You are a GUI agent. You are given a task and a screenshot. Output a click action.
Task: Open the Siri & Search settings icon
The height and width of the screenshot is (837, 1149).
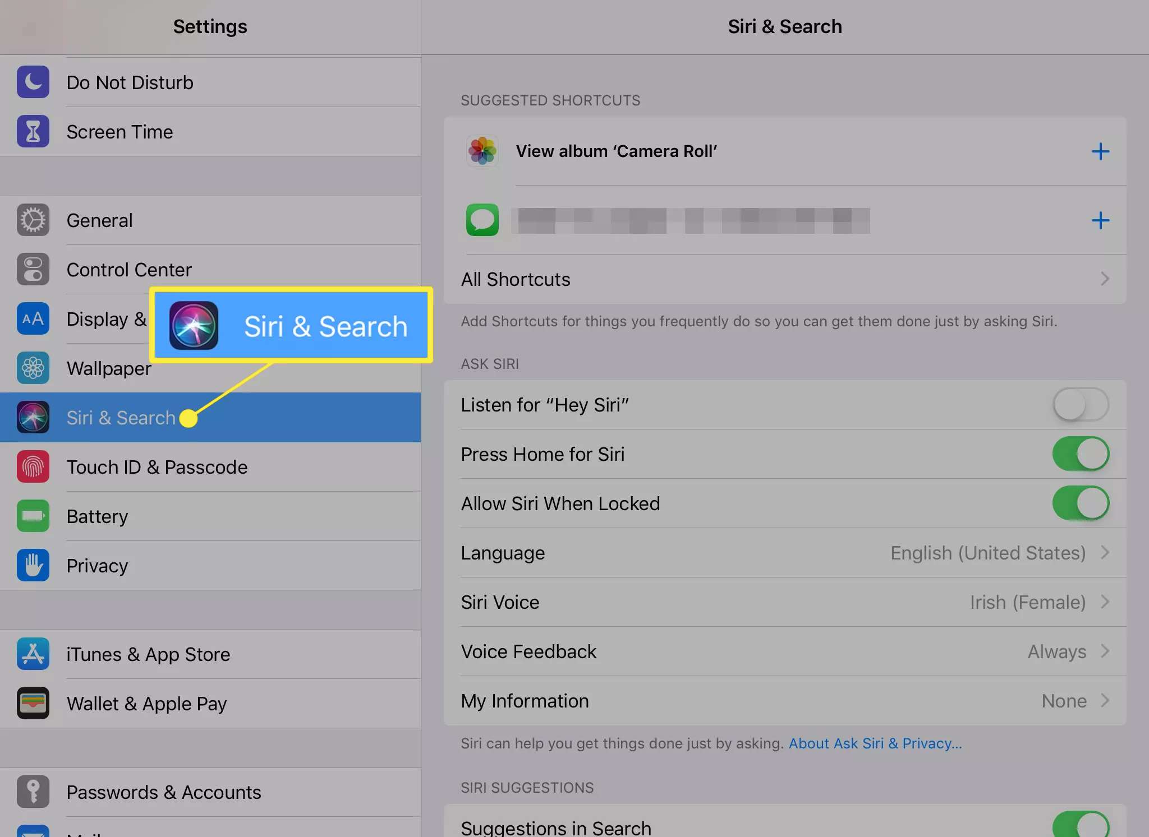(x=33, y=417)
